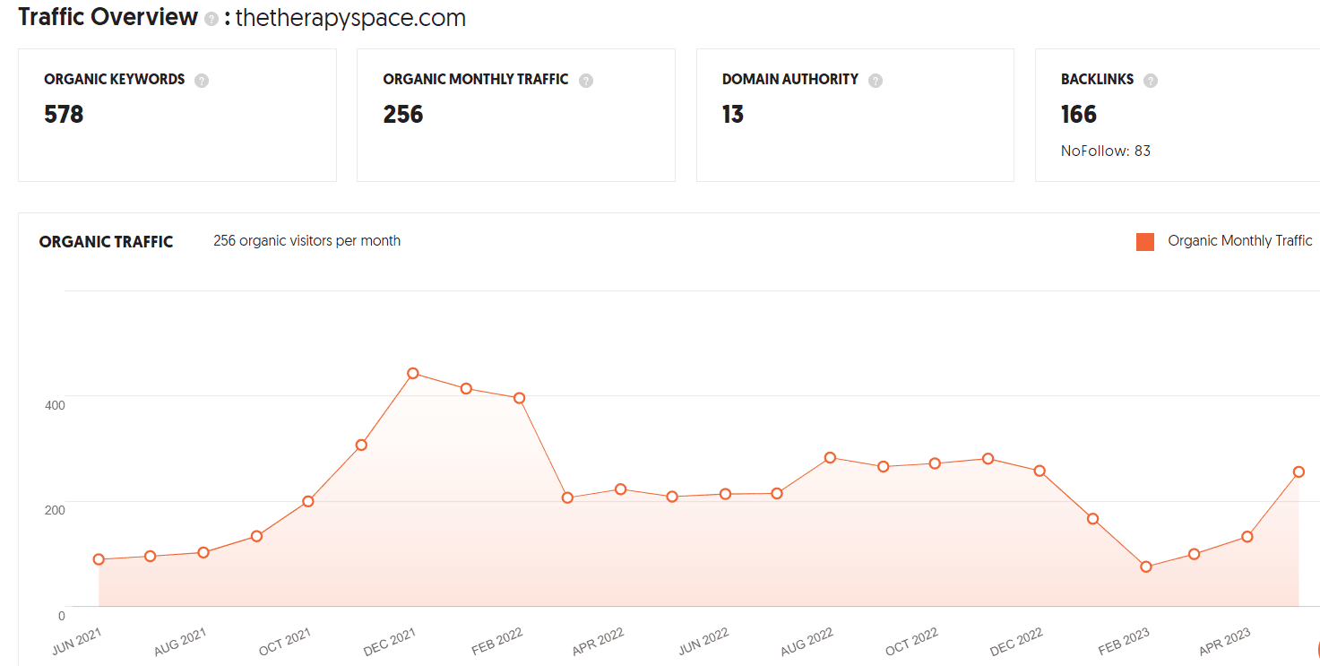Click the Organic Monthly Traffic value 256
1320x666 pixels.
coord(403,114)
